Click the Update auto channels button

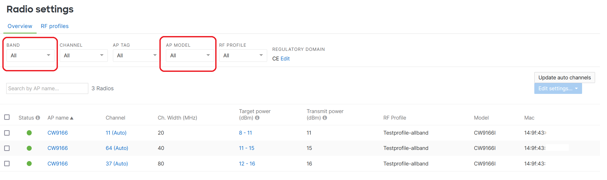click(x=564, y=77)
